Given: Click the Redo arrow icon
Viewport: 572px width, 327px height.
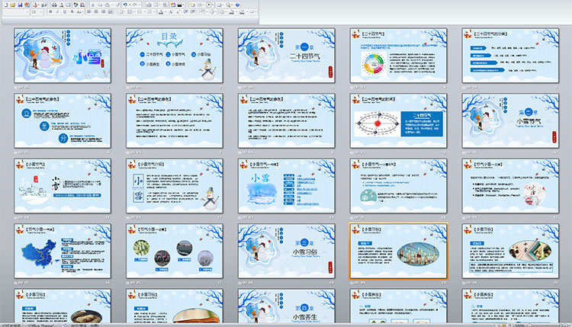Looking at the screenshot, I should pyautogui.click(x=134, y=5).
